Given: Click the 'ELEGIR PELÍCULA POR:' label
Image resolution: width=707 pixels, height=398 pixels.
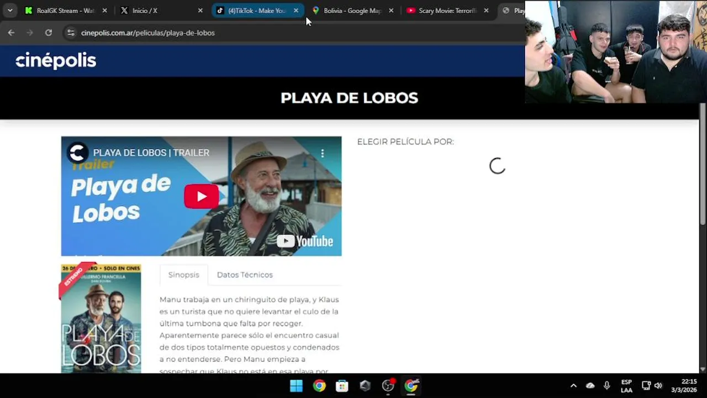Looking at the screenshot, I should point(405,142).
